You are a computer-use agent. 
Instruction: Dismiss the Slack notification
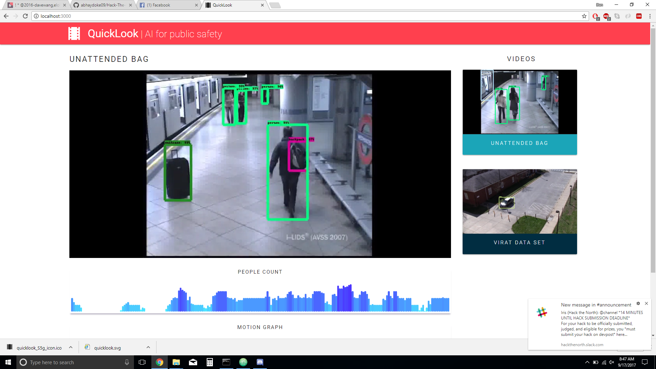pyautogui.click(x=646, y=303)
